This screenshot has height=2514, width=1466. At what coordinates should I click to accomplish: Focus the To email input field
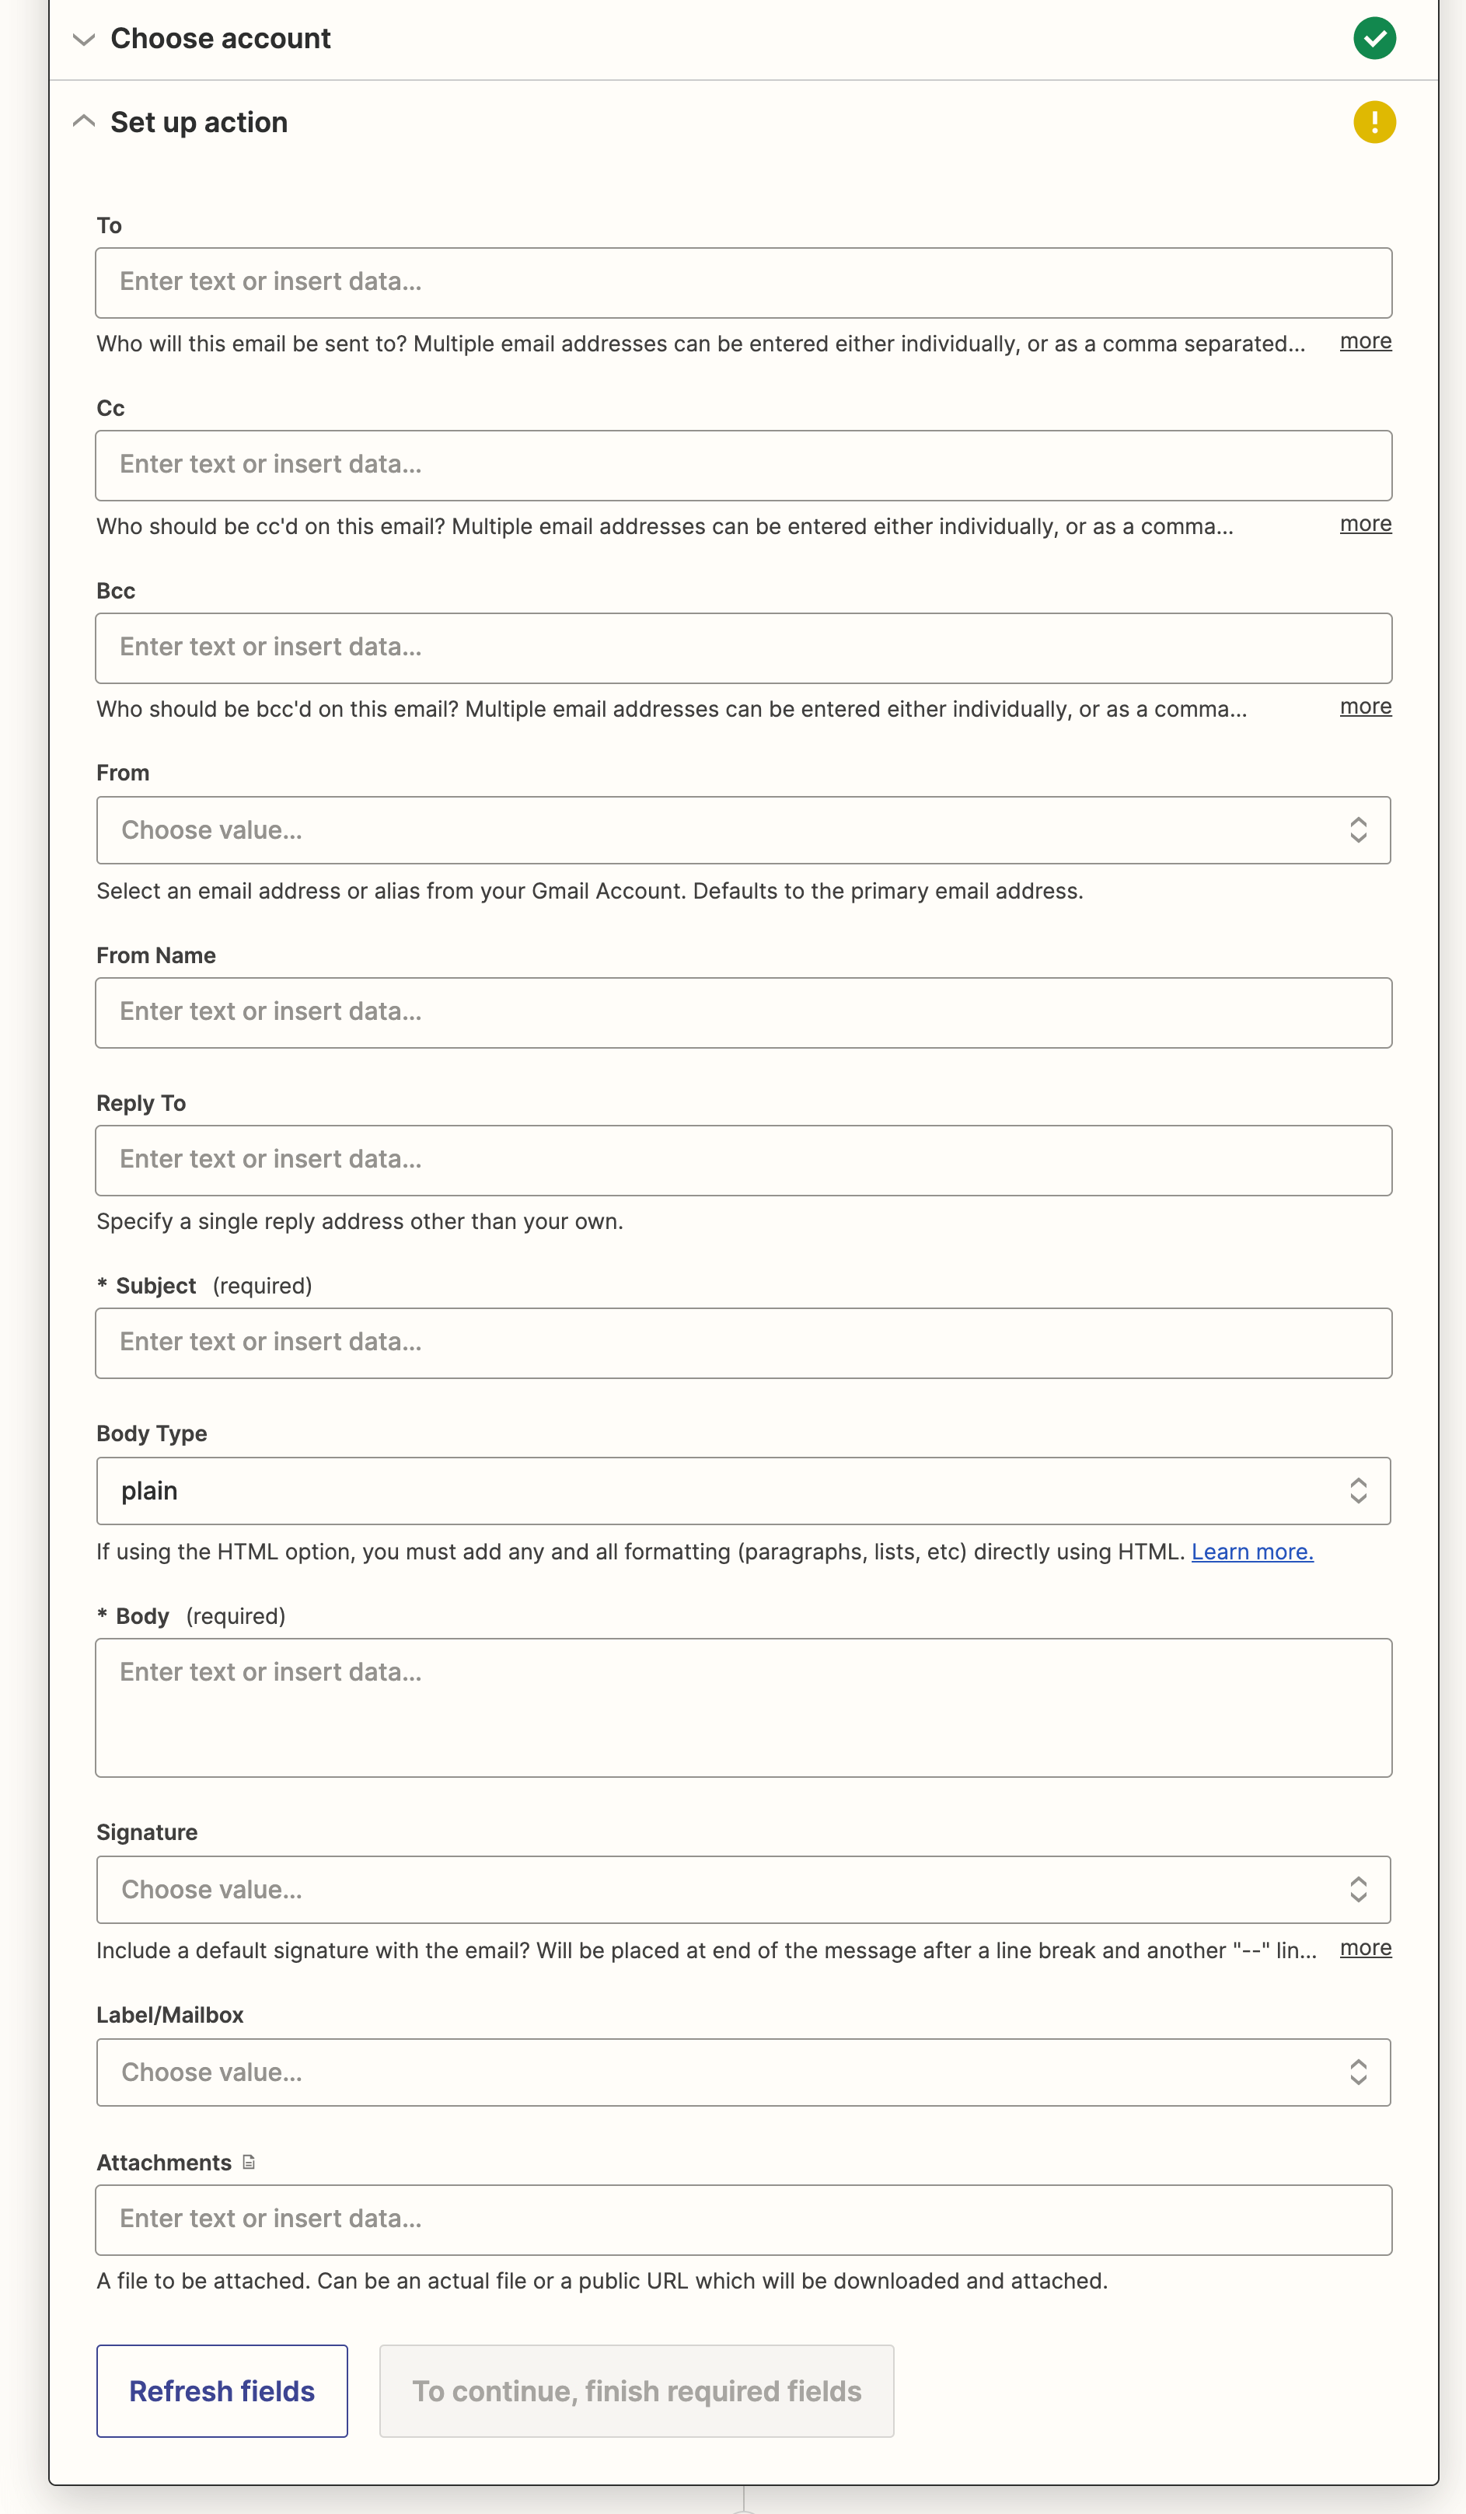[x=743, y=282]
